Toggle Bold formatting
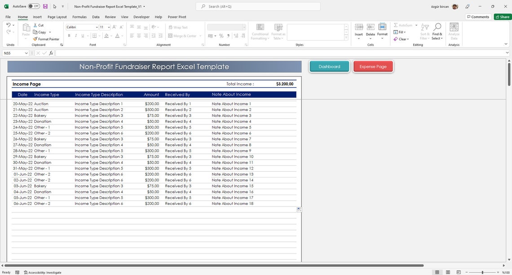This screenshot has height=275, width=512. tap(69, 35)
